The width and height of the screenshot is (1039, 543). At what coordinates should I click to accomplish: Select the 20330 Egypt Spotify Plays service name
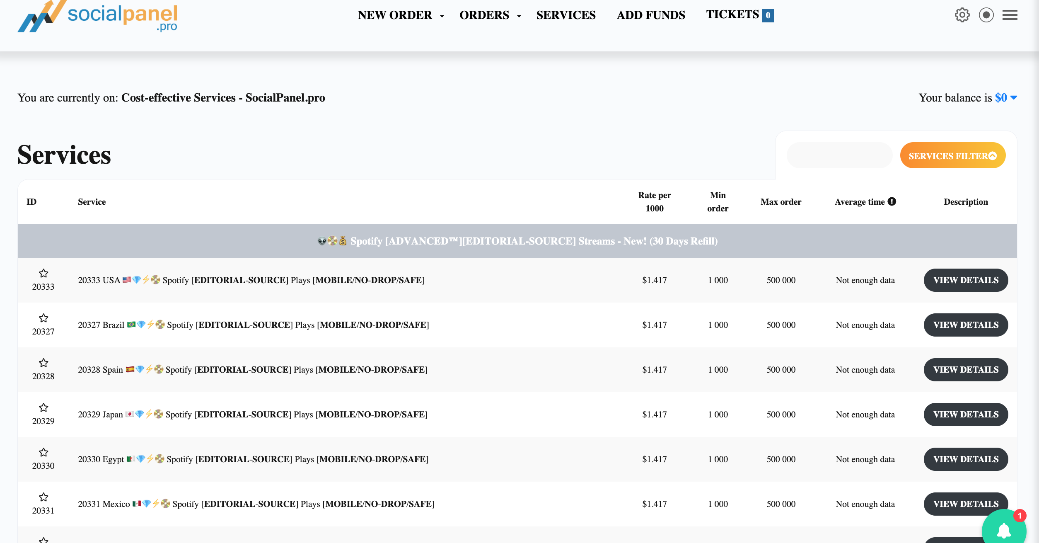coord(254,459)
